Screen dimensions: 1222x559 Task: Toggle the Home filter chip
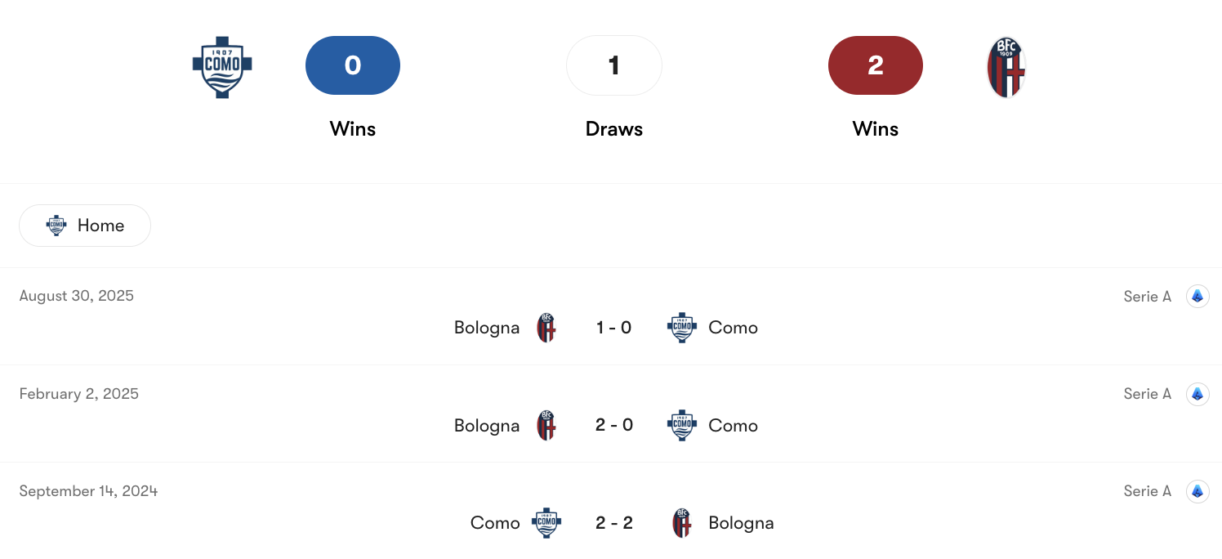click(x=85, y=226)
